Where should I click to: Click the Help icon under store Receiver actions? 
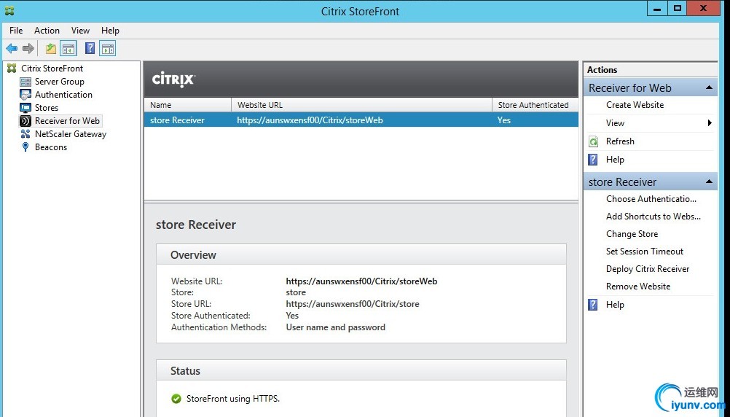click(x=592, y=305)
